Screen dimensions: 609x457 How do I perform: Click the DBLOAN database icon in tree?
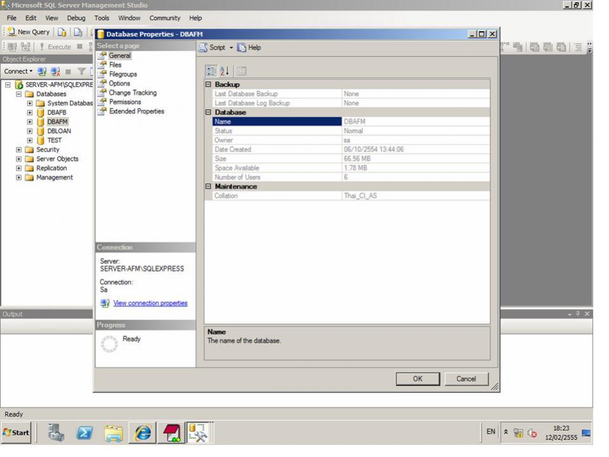41,131
